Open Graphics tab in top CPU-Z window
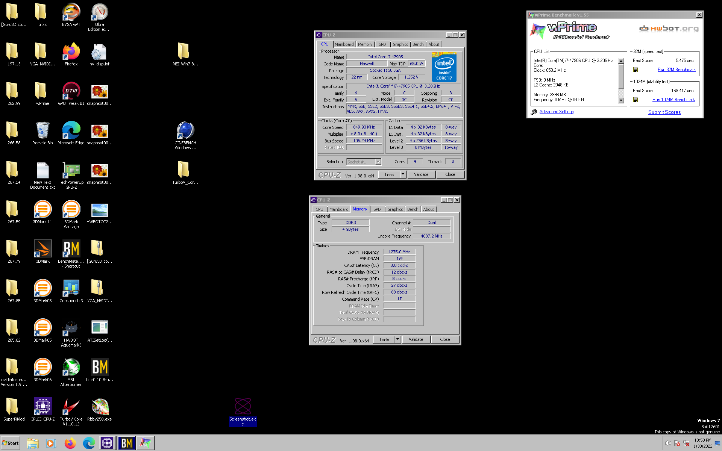This screenshot has width=722, height=451. point(400,44)
